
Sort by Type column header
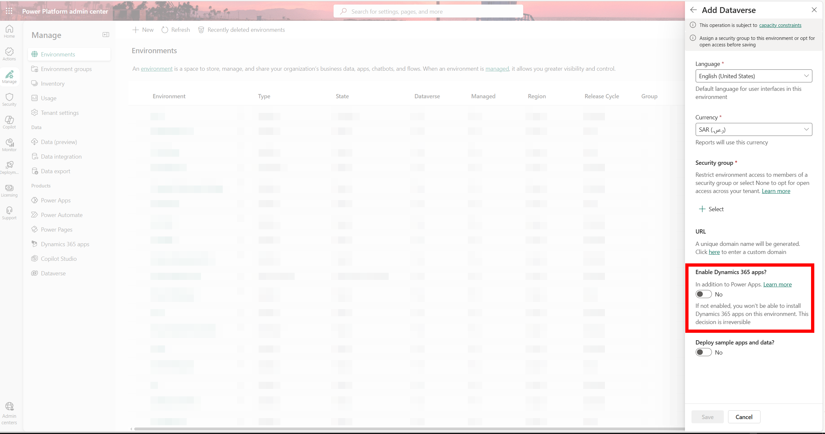264,96
